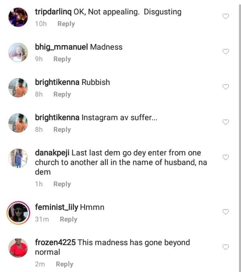The image size is (241, 272).
Task: Visit frozen4225's profile via username
Action: [55, 242]
